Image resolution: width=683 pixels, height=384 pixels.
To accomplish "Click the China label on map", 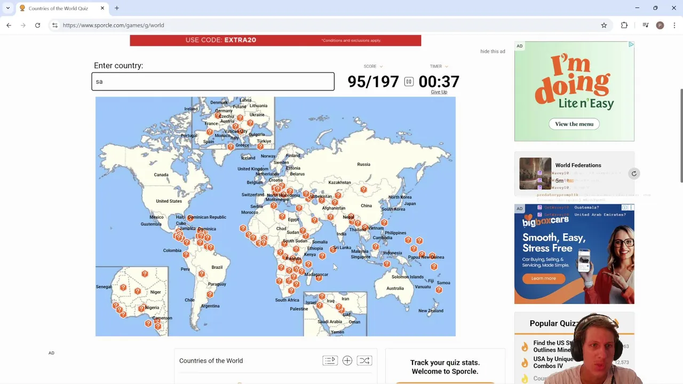I will tap(366, 206).
